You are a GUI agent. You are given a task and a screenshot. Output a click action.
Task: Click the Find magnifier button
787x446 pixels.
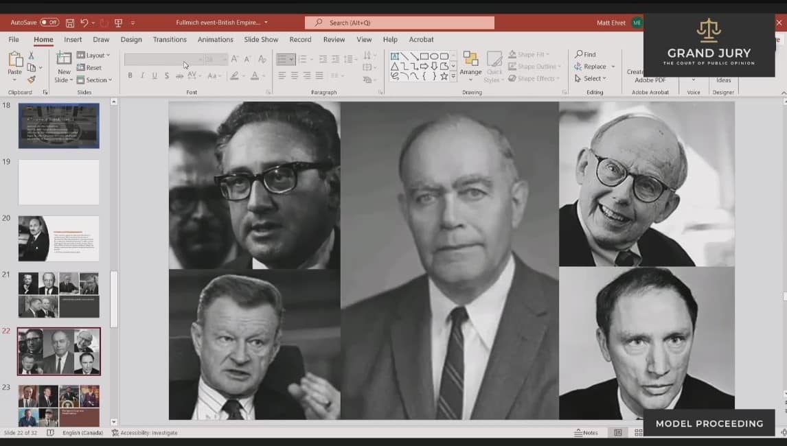tap(585, 54)
